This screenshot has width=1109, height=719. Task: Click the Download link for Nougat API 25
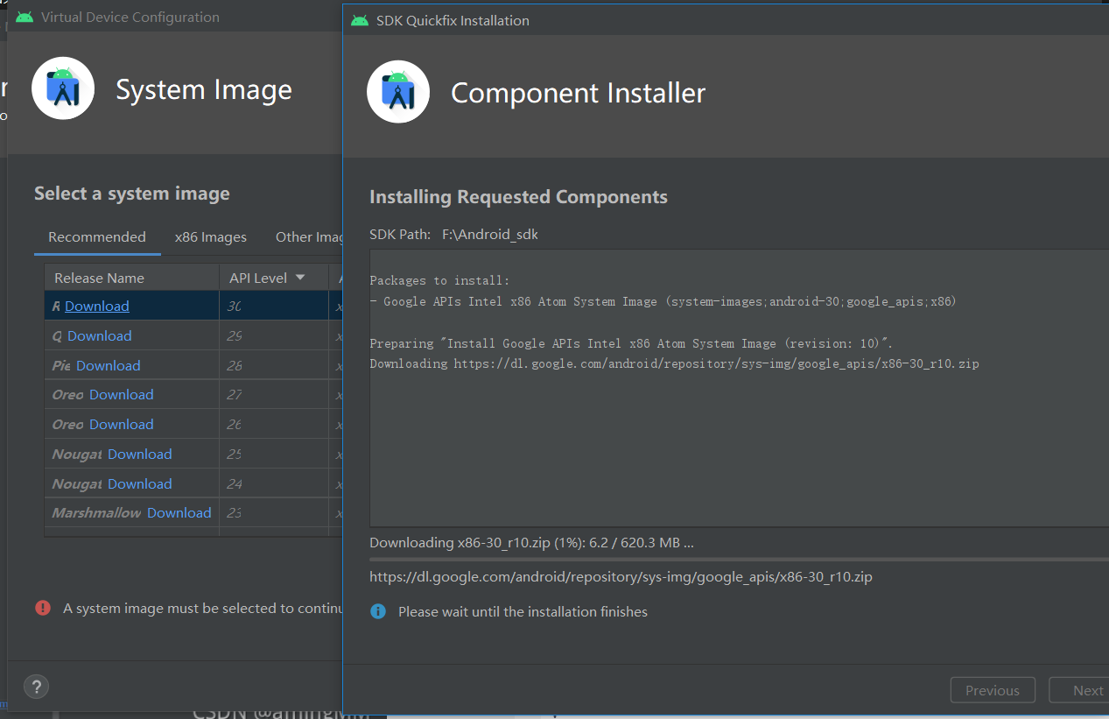click(x=140, y=455)
